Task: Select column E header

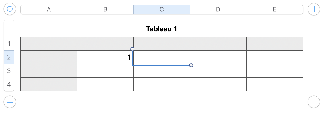Action: (x=274, y=9)
